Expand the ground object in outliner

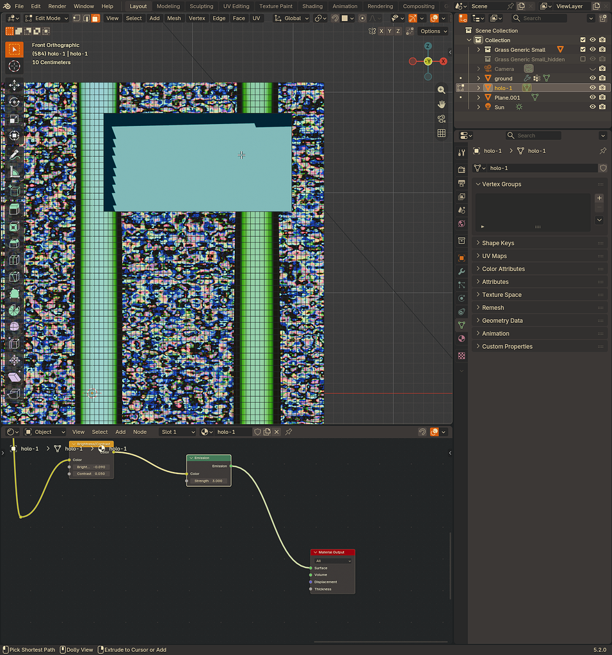click(x=479, y=79)
